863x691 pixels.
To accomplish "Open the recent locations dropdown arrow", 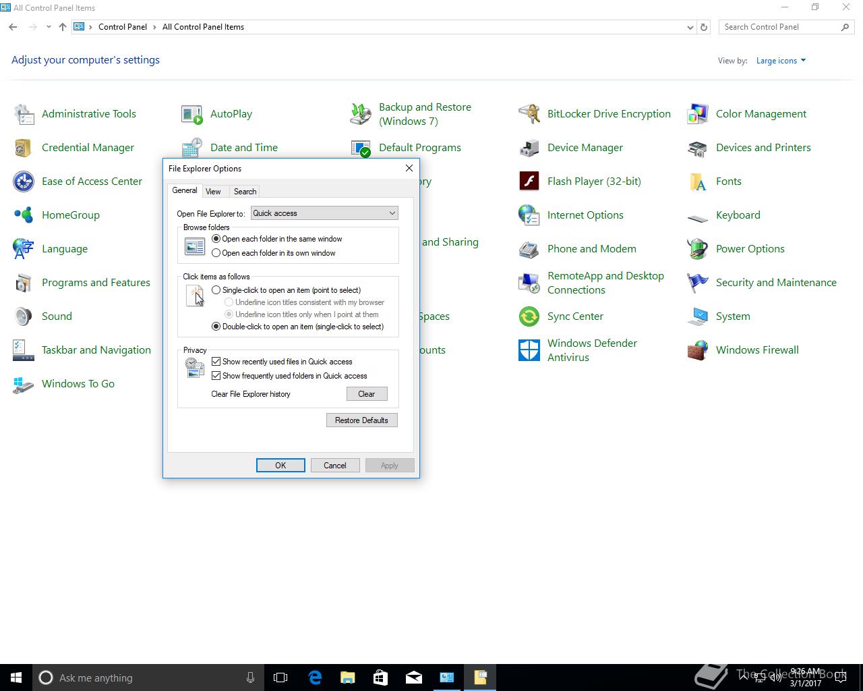I will pos(49,27).
